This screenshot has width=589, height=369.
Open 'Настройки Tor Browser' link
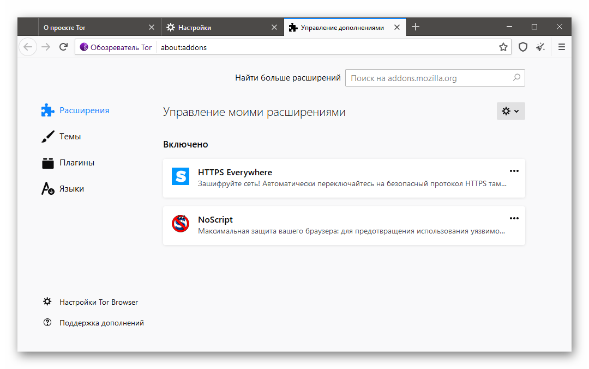click(98, 302)
